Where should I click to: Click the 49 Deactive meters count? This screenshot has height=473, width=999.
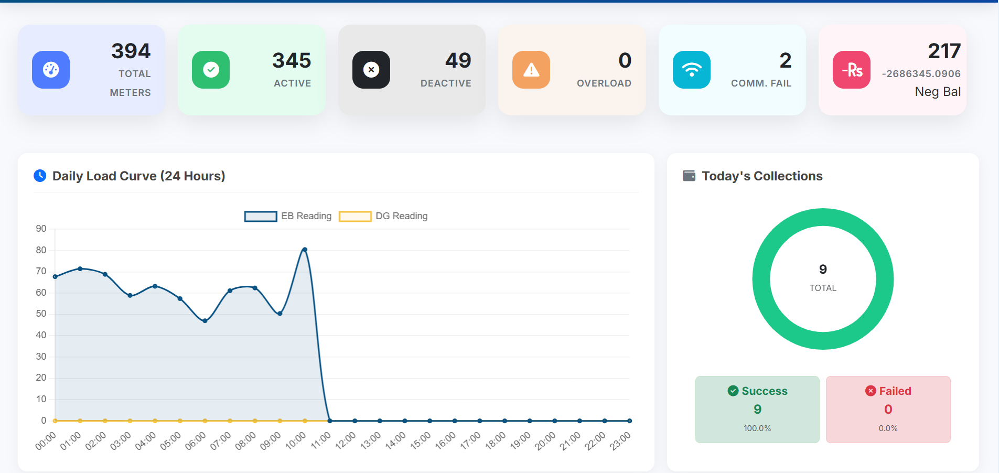(x=458, y=60)
